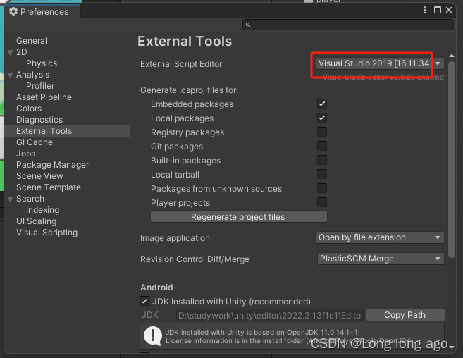This screenshot has width=463, height=358.
Task: Click the vertical scrollbar thumb
Action: pyautogui.click(x=452, y=159)
